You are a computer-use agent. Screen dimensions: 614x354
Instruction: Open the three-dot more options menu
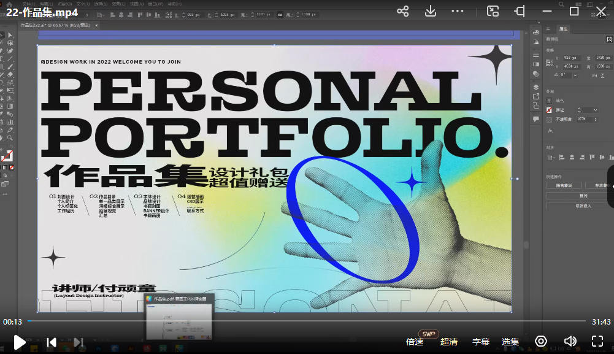458,11
